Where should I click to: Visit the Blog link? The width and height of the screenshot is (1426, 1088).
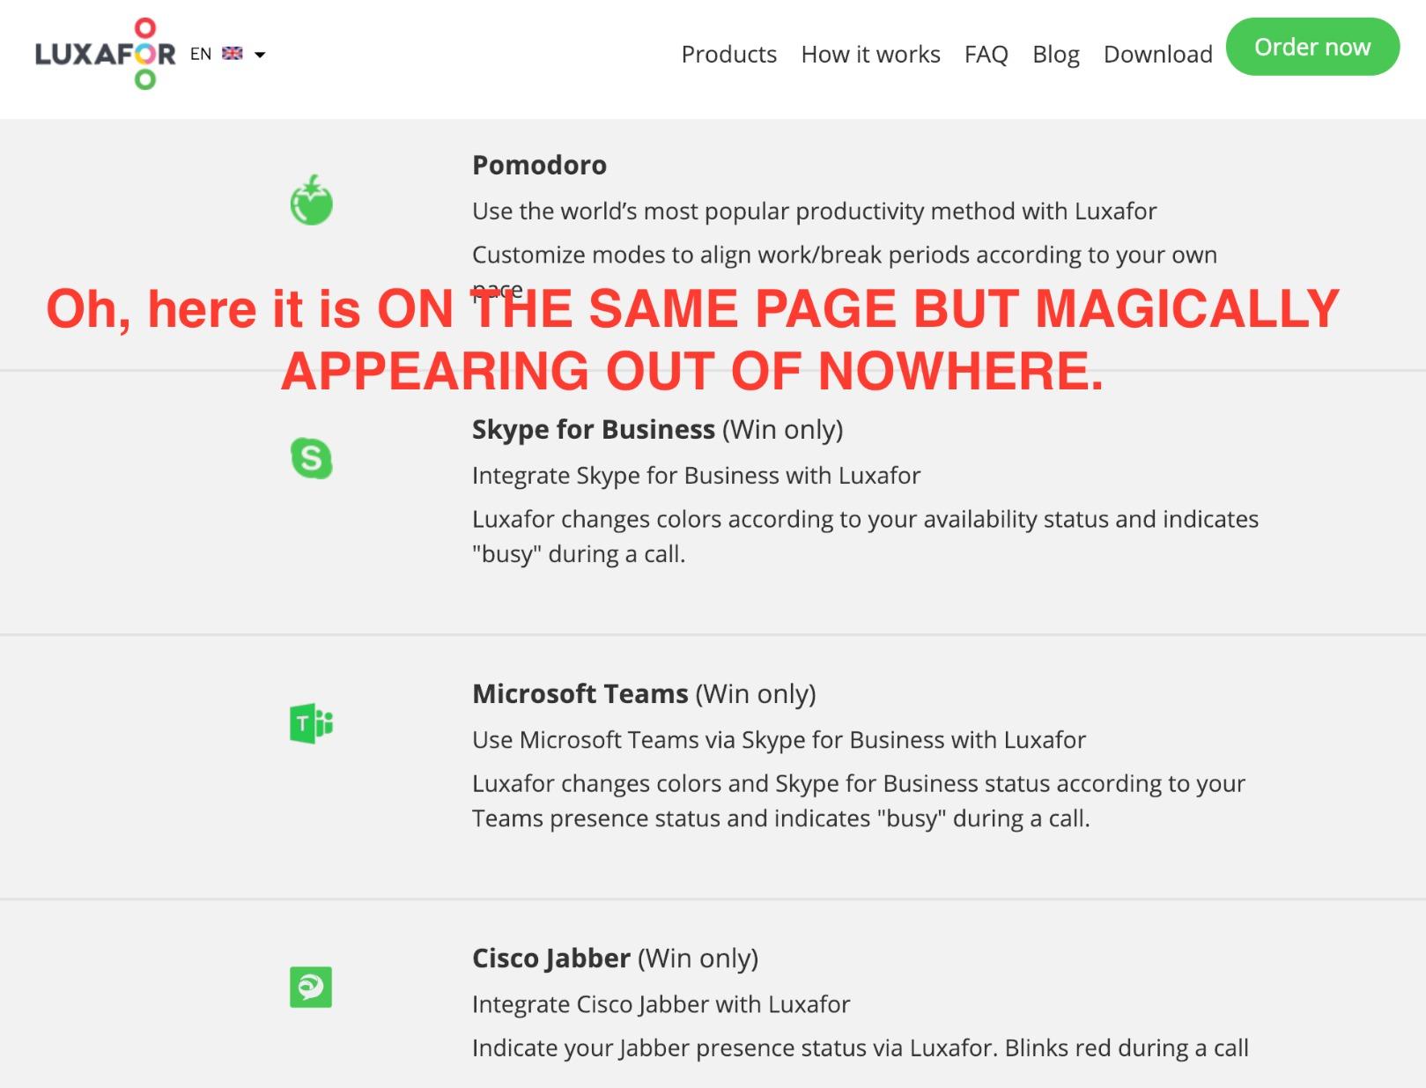tap(1055, 55)
